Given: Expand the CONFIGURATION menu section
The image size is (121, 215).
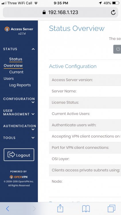Looking at the screenshot, I should [19, 100].
